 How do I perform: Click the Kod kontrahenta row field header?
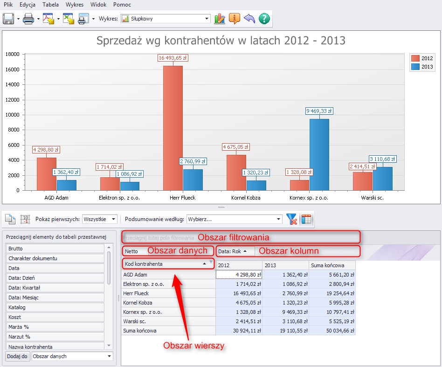click(x=169, y=264)
